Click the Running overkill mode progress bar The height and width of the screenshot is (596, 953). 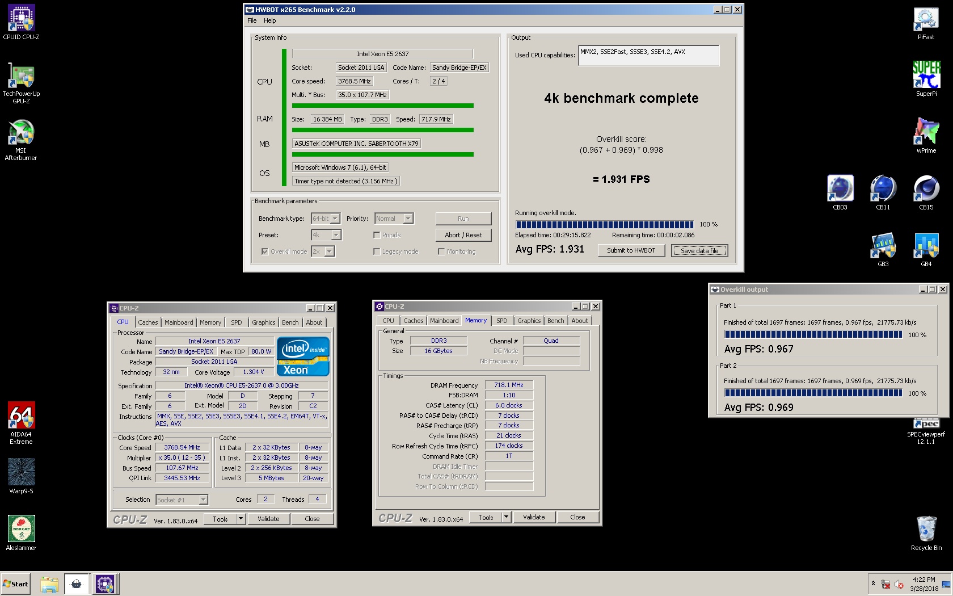604,225
